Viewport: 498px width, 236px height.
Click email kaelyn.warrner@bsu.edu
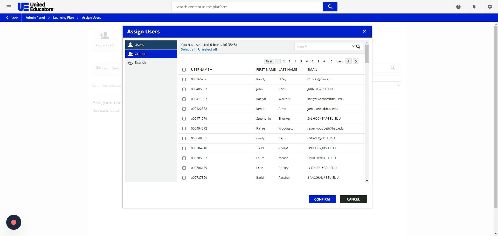(325, 99)
